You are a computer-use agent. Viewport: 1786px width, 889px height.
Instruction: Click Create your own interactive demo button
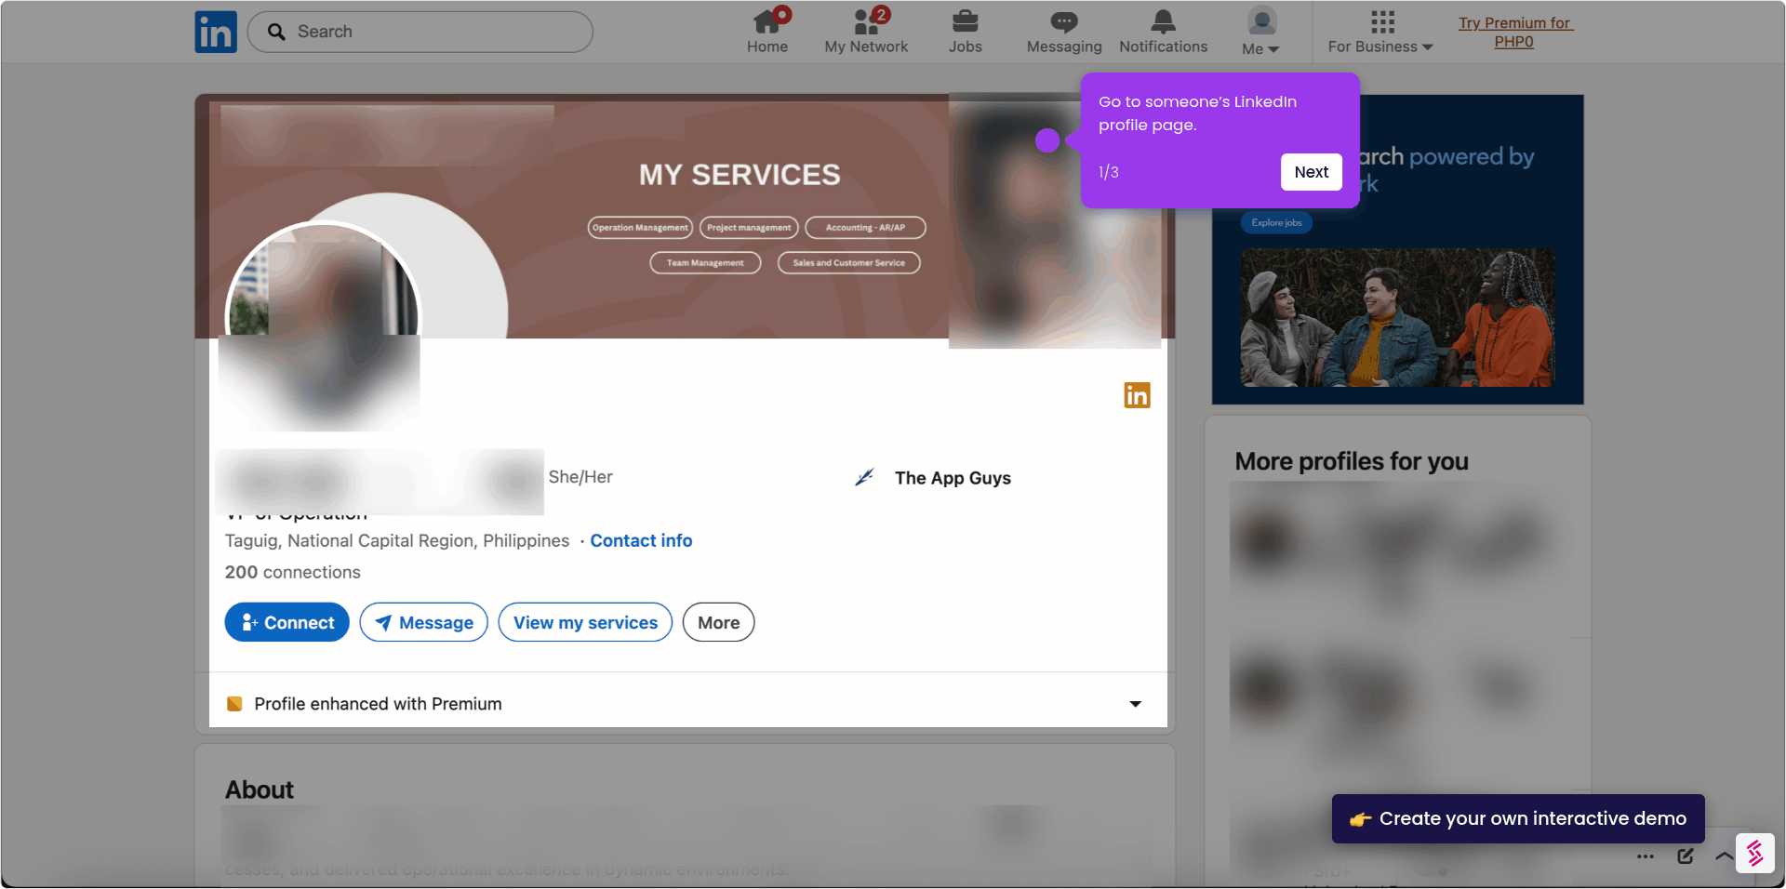pos(1518,818)
